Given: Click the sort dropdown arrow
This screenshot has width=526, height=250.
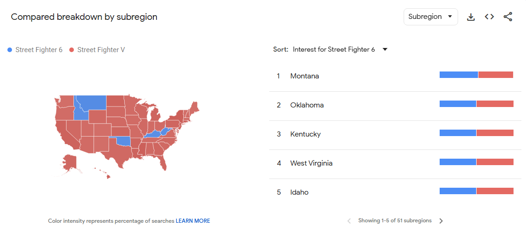Looking at the screenshot, I should pos(385,49).
